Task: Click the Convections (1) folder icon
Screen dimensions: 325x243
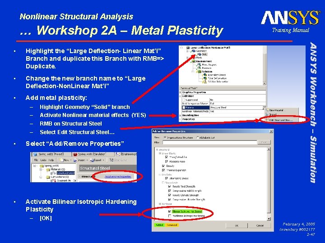Action: pyautogui.click(x=48, y=177)
